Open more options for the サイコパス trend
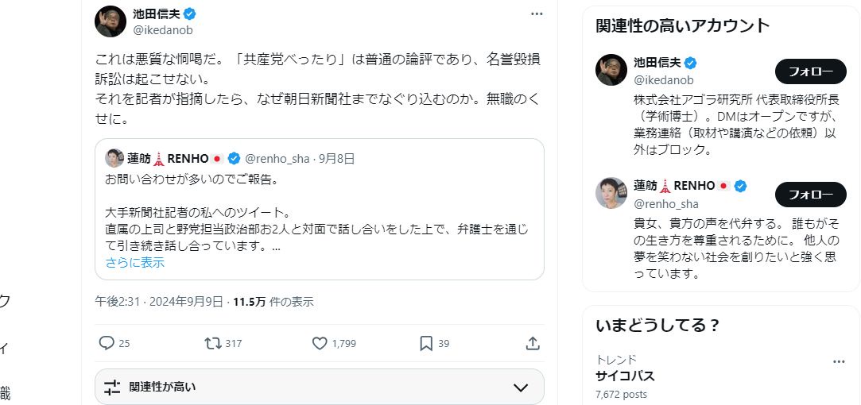The width and height of the screenshot is (861, 405). click(x=839, y=361)
